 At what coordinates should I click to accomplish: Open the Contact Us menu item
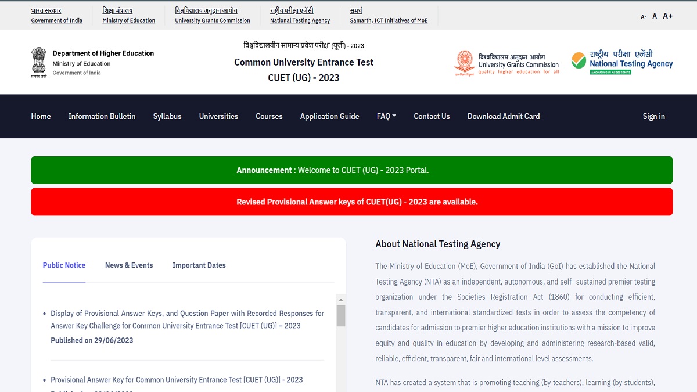coord(432,116)
